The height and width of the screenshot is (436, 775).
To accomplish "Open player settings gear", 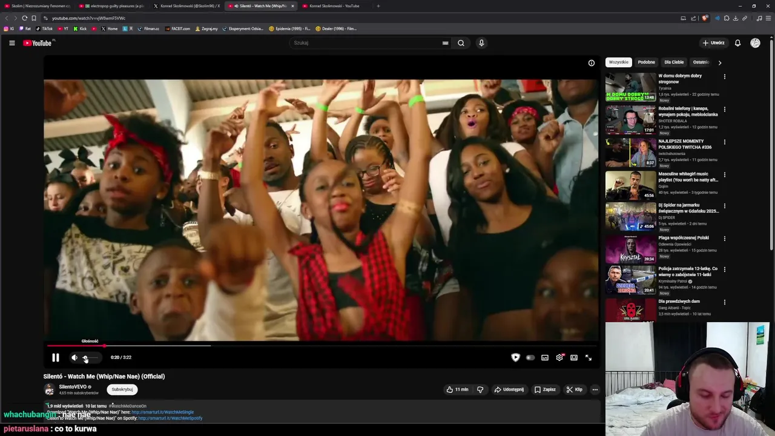I will pos(559,358).
